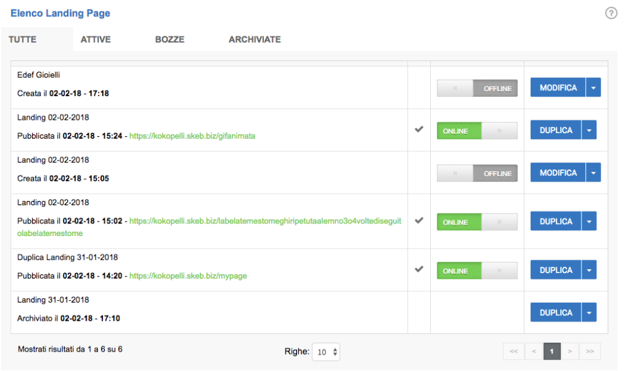Open the ARCHIVIATE tab
The height and width of the screenshot is (371, 628).
click(x=254, y=39)
